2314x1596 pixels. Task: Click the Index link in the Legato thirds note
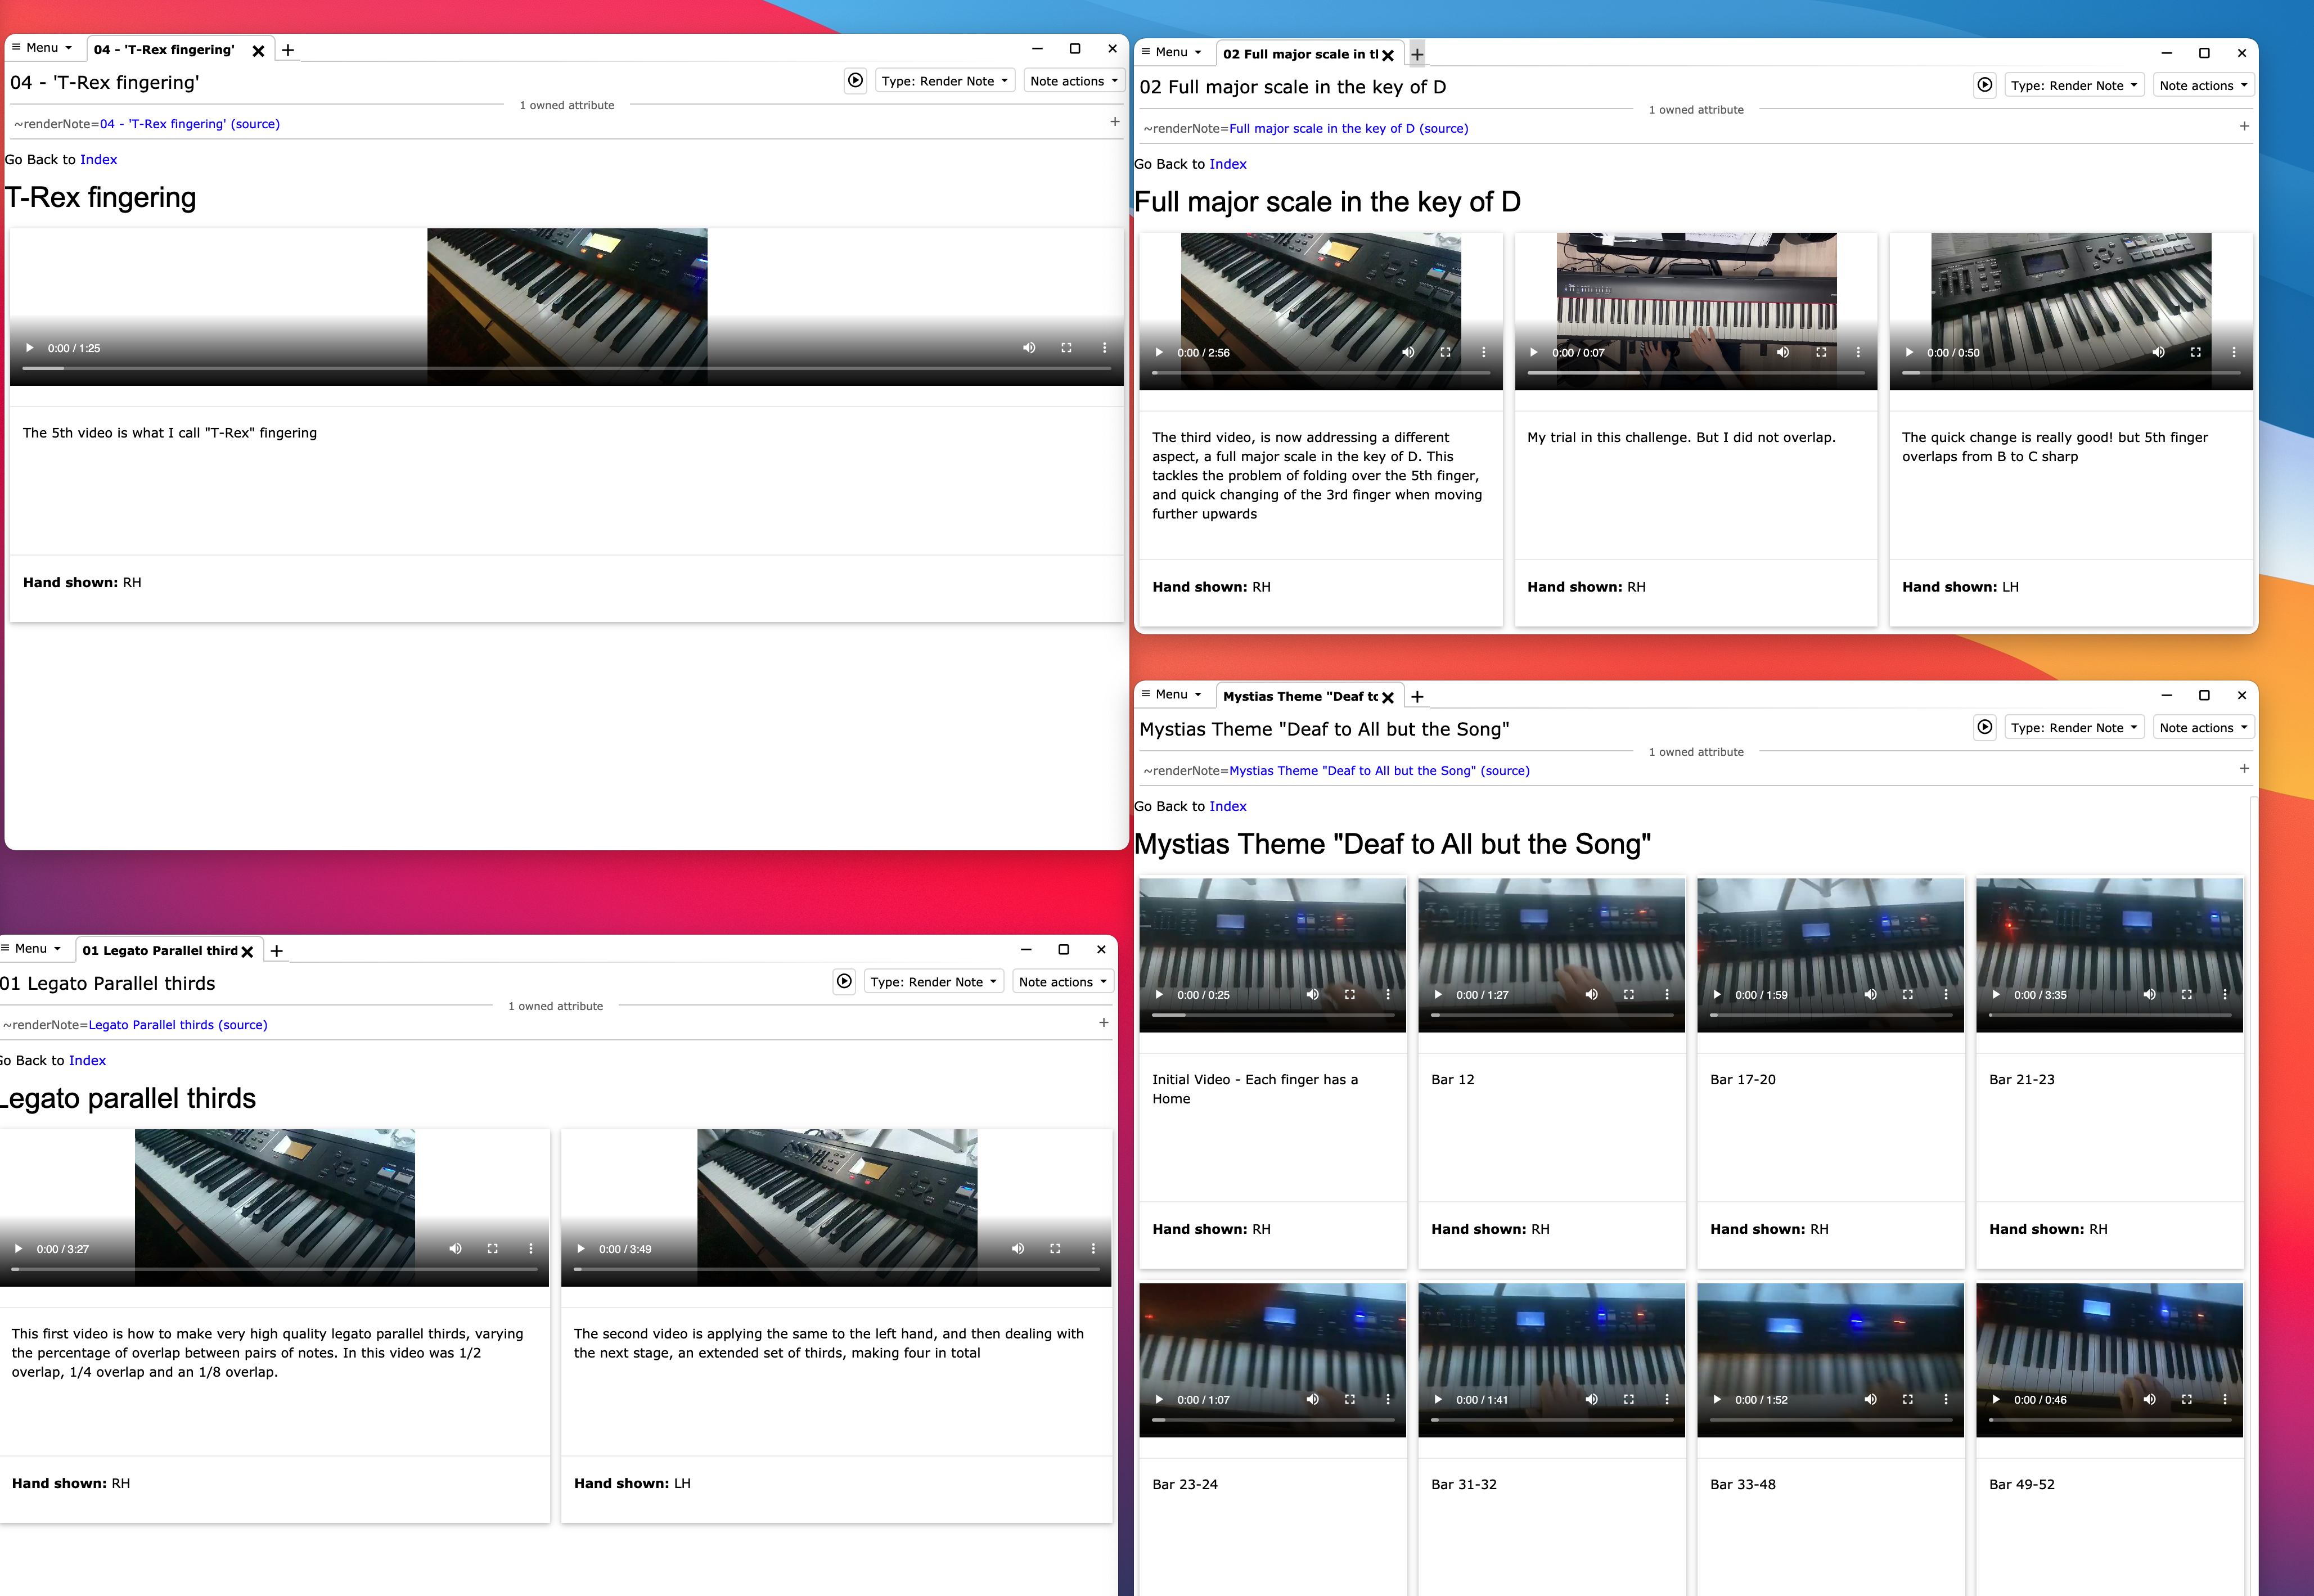[87, 1060]
